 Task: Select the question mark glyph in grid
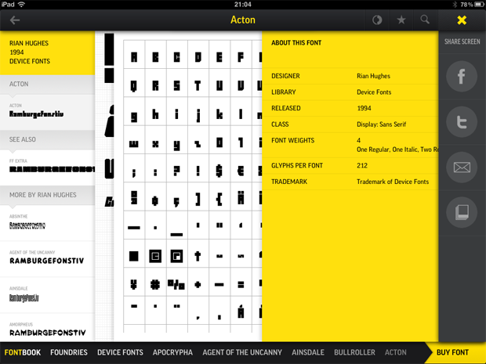coord(176,171)
